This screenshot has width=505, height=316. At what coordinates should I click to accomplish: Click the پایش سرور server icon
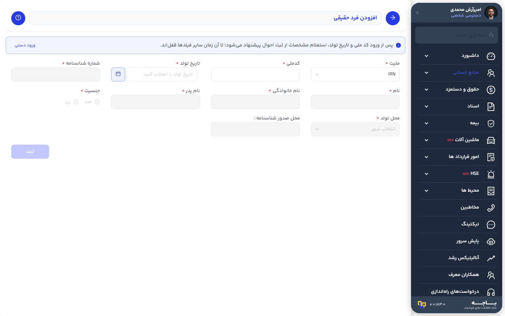(x=491, y=242)
